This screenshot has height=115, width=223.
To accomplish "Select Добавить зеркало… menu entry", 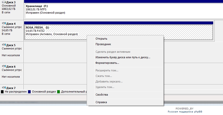I will click(x=125, y=81).
